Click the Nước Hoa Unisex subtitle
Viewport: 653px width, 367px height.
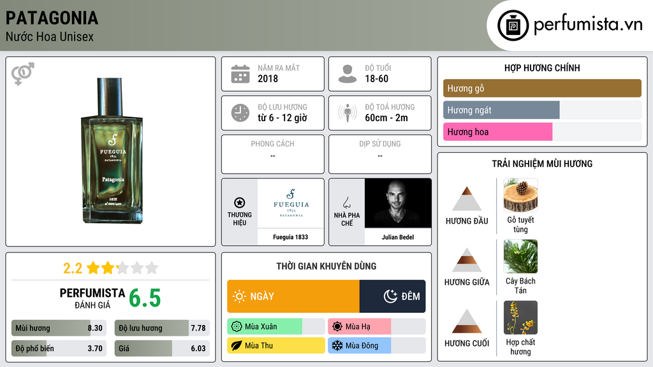[x=50, y=36]
